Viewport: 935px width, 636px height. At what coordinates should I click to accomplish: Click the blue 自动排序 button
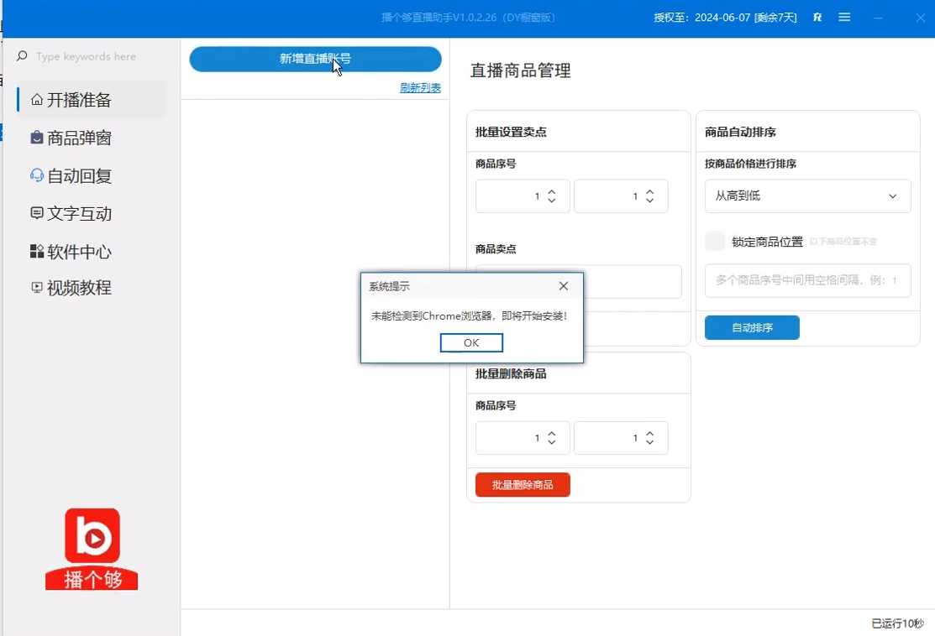pos(752,328)
